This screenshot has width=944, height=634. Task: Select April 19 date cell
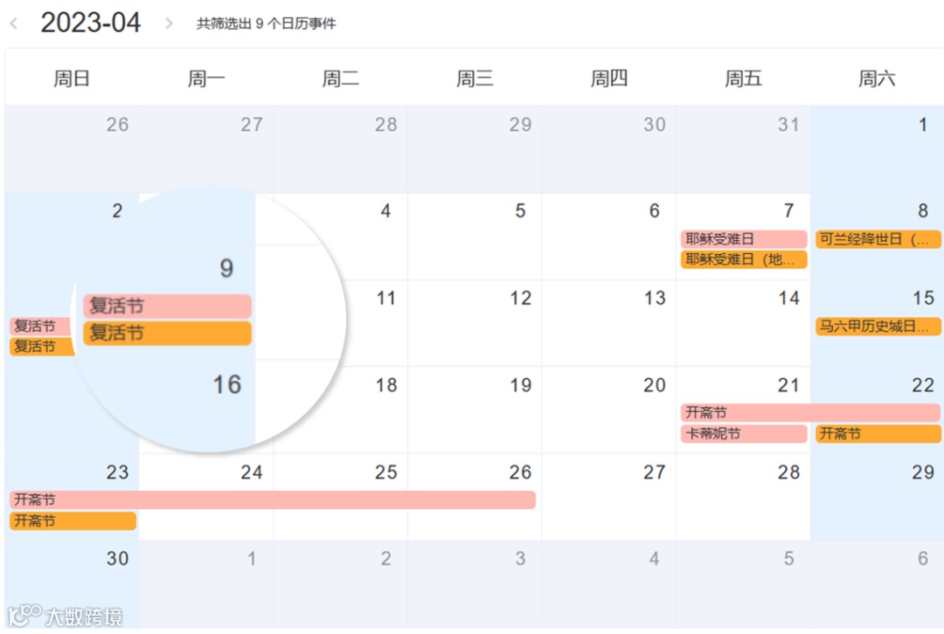point(475,410)
